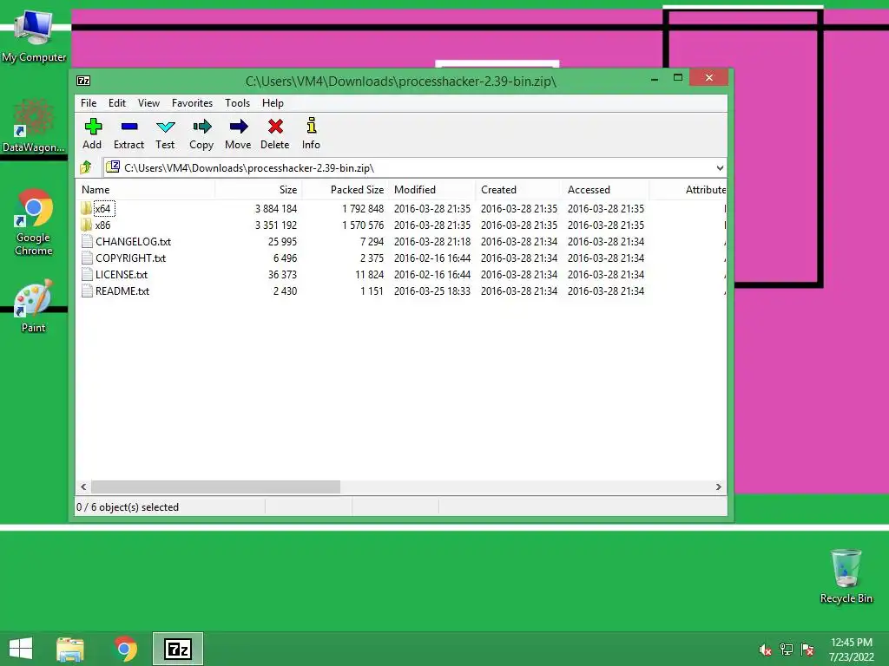Sort by the Created column header

coord(519,190)
